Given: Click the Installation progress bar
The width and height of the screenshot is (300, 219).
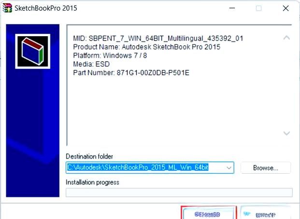Looking at the screenshot, I should click(x=179, y=192).
